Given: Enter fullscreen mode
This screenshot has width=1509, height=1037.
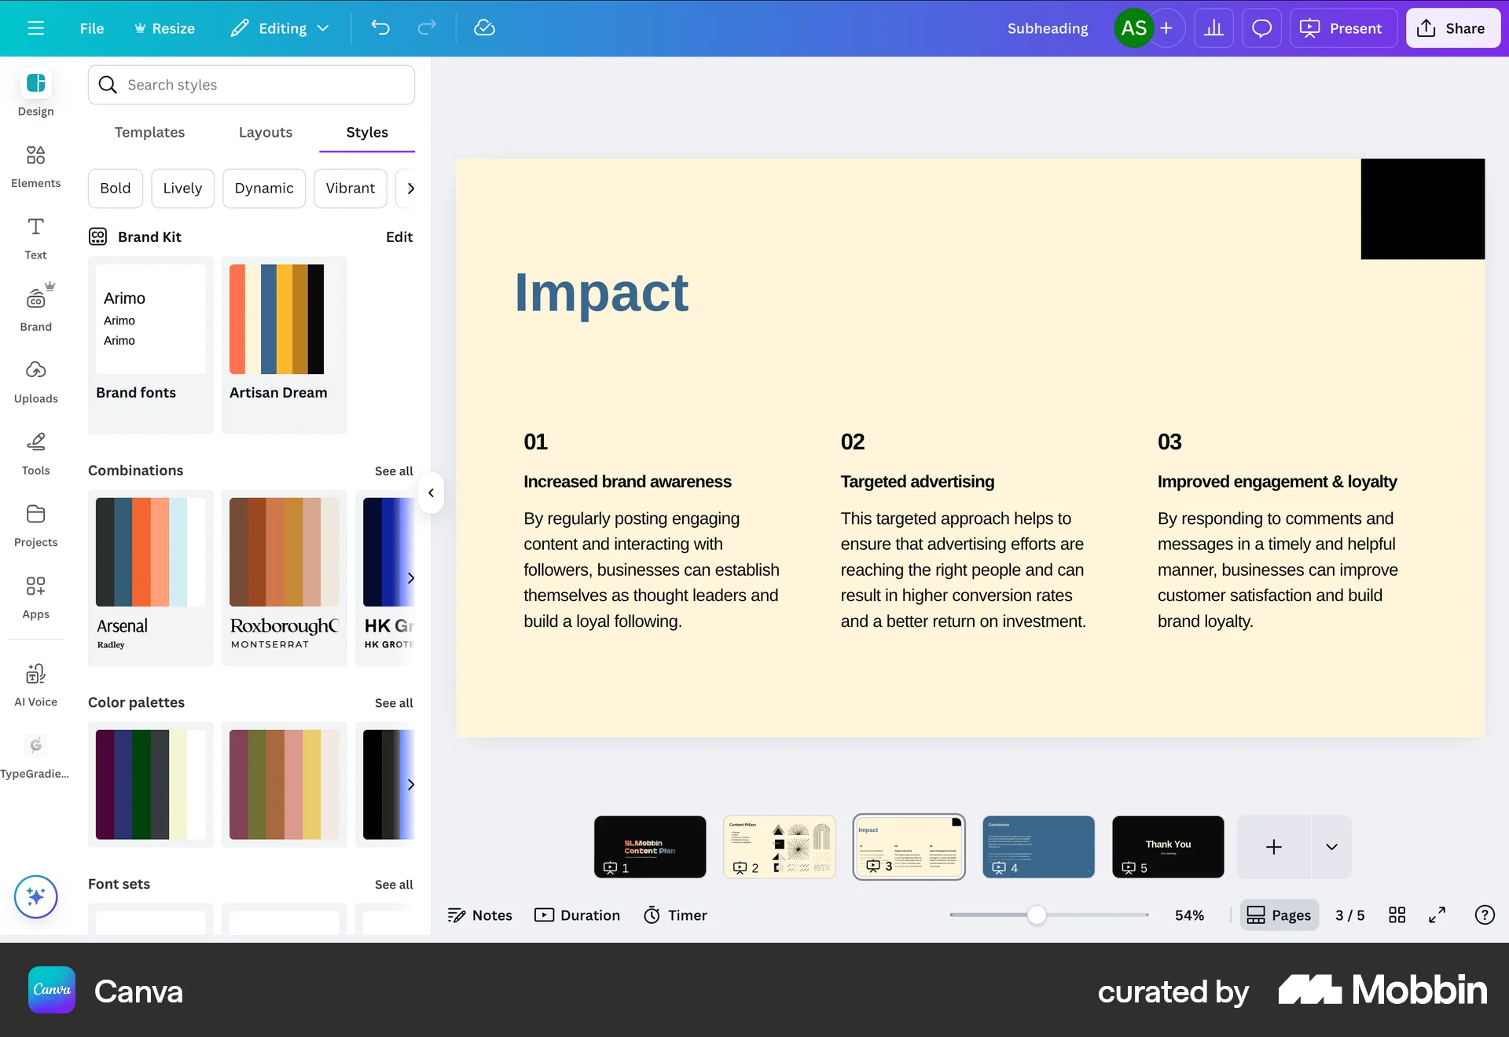Looking at the screenshot, I should coord(1437,915).
